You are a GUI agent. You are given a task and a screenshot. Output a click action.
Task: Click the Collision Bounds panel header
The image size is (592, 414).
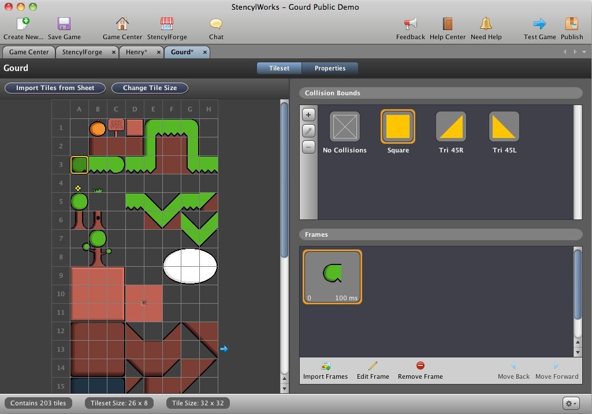(441, 93)
